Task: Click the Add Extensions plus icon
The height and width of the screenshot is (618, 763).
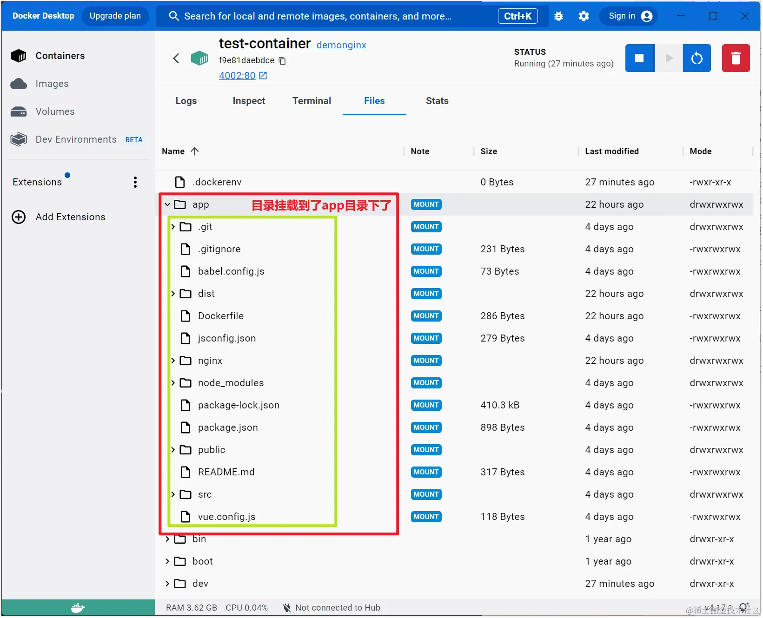Action: tap(19, 217)
